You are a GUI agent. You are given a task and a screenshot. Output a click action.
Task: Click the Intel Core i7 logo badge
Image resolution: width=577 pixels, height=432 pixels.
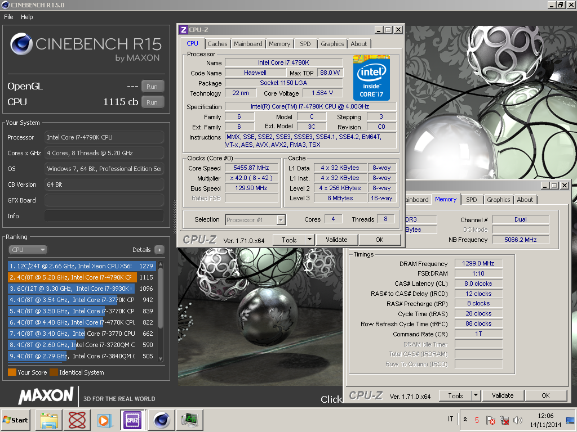tap(371, 78)
